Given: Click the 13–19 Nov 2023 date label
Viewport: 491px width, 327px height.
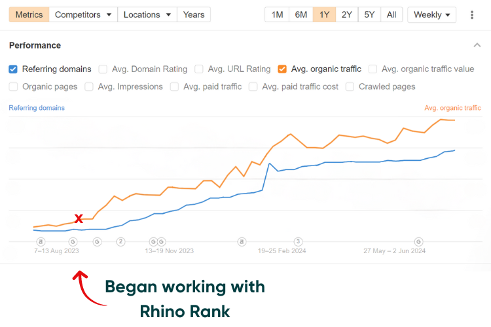Looking at the screenshot, I should point(170,251).
